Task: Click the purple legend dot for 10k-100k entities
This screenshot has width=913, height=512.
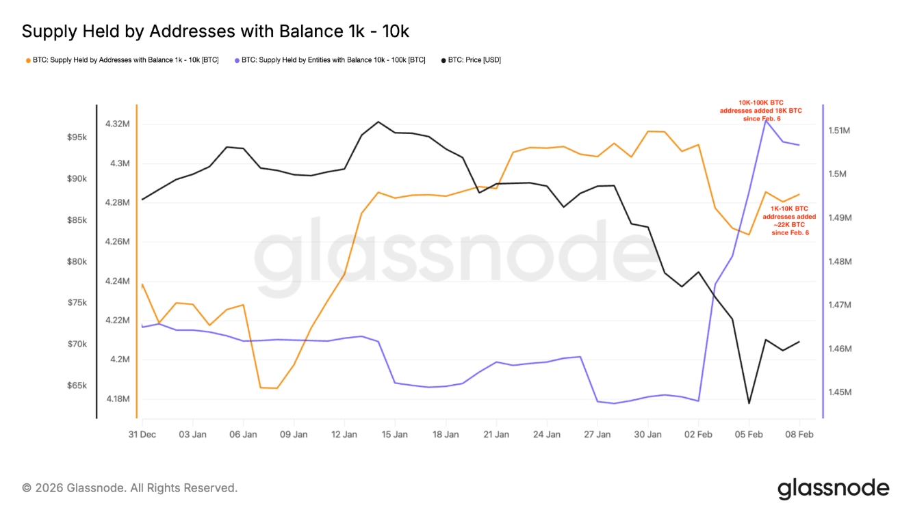Action: coord(237,60)
